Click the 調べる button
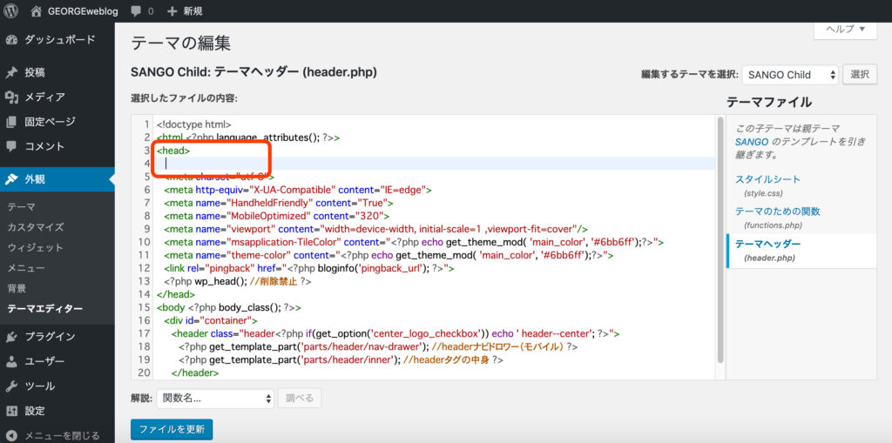The width and height of the screenshot is (892, 443). point(300,399)
